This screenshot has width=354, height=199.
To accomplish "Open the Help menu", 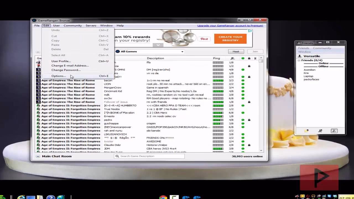I will pyautogui.click(x=120, y=25).
